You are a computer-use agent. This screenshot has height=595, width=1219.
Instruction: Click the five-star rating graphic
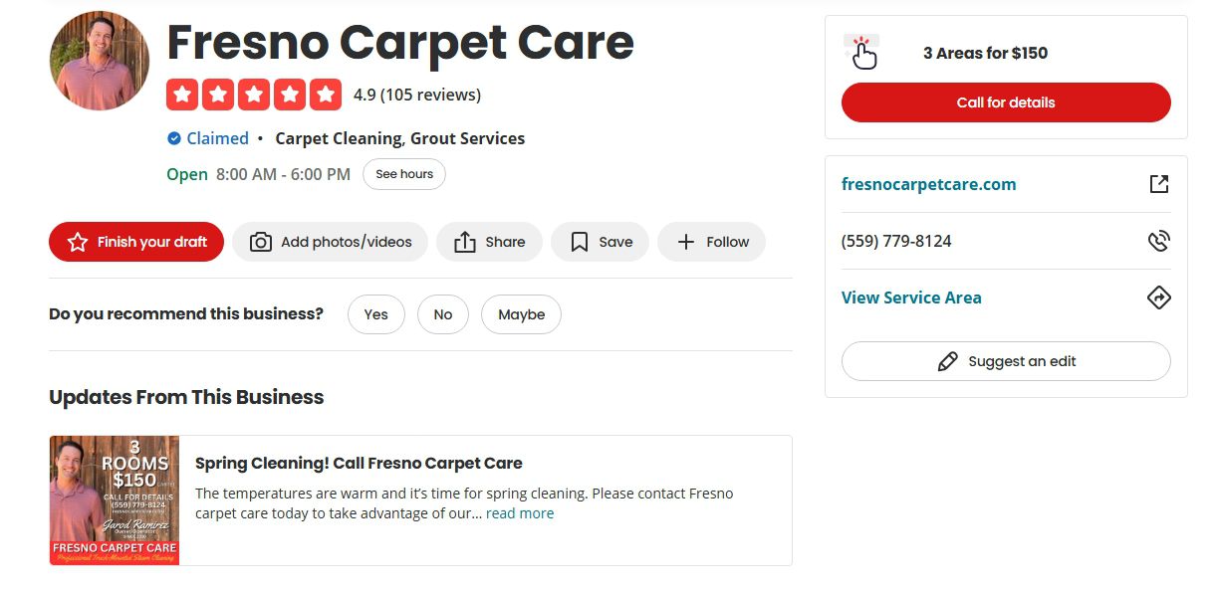254,95
